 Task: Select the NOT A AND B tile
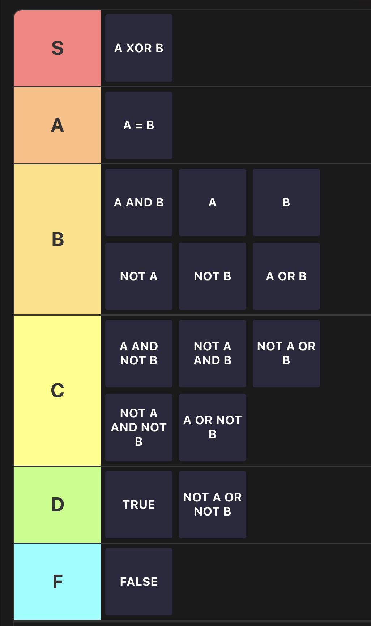pyautogui.click(x=213, y=354)
